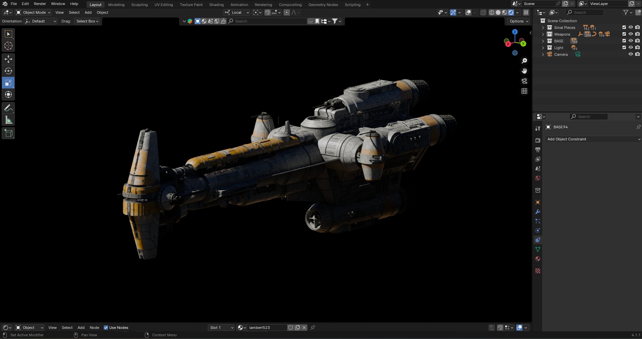Open the View Layer properties tab
642x339 pixels.
tap(538, 159)
